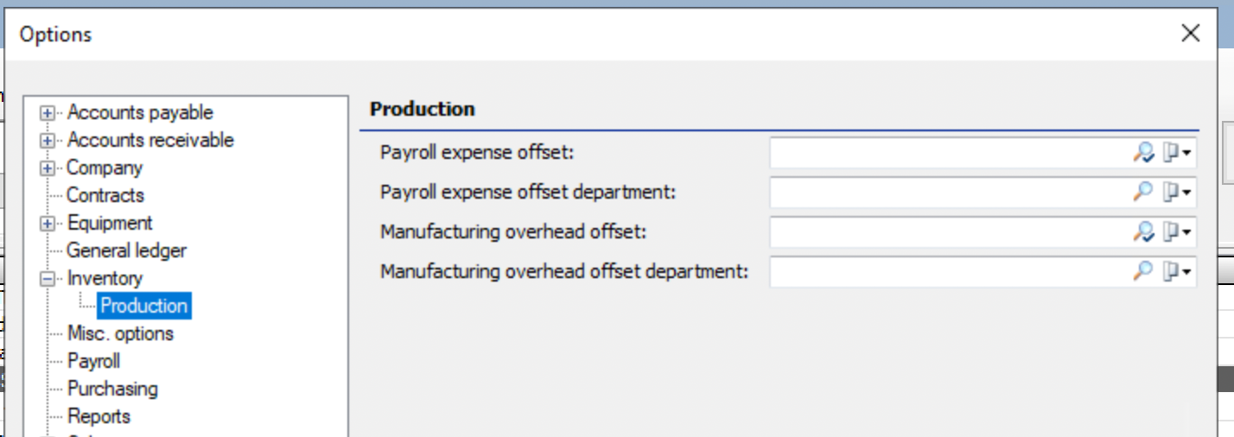Screen dimensions: 1234x437
Task: Close the Options dialog
Action: pyautogui.click(x=1190, y=34)
